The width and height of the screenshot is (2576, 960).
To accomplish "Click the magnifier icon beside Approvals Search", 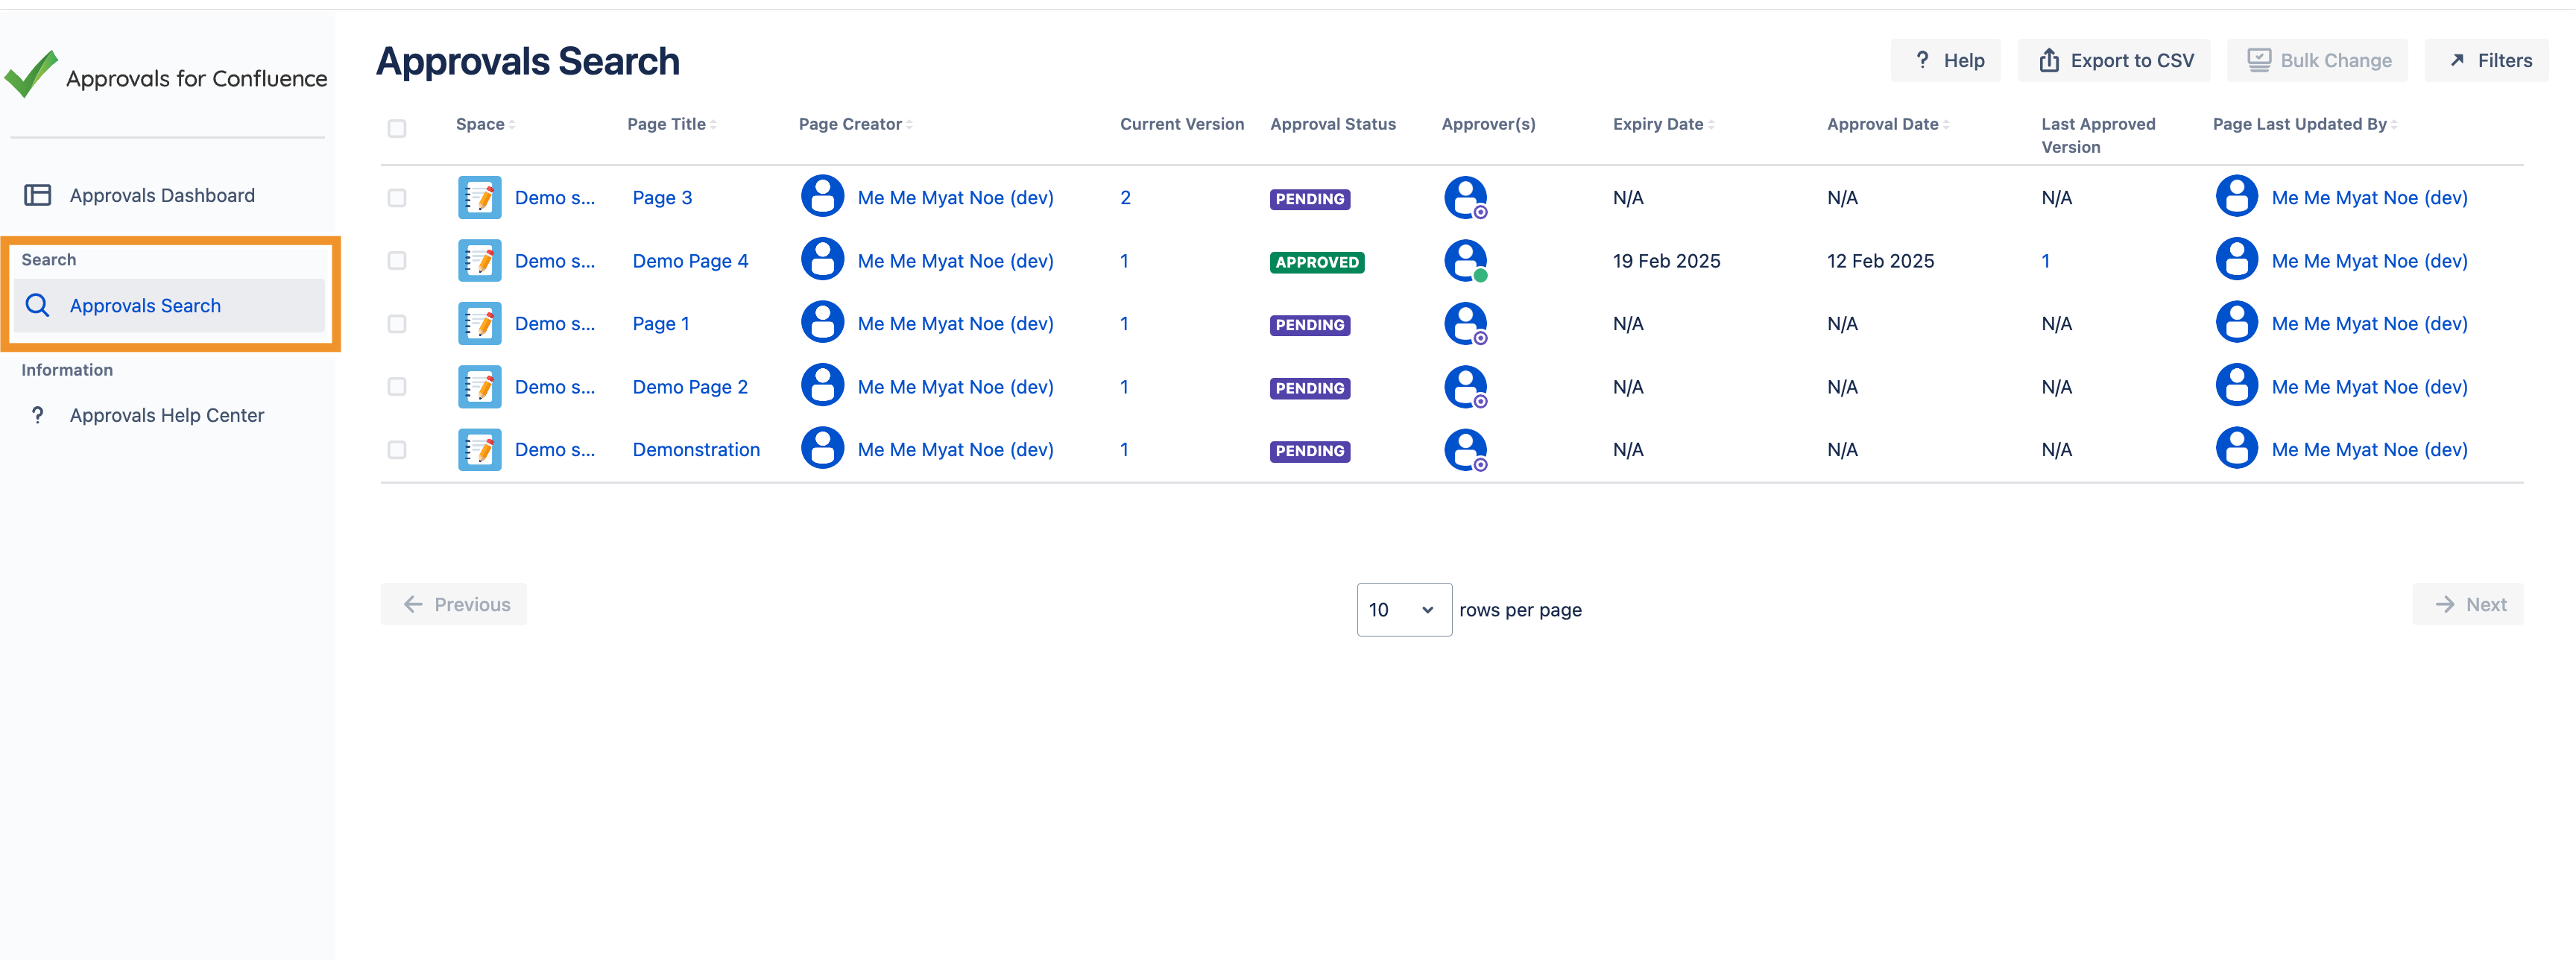I will coord(37,305).
